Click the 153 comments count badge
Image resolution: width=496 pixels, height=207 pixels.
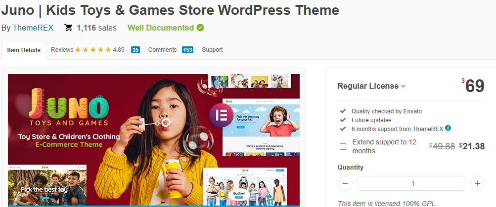pyautogui.click(x=187, y=50)
